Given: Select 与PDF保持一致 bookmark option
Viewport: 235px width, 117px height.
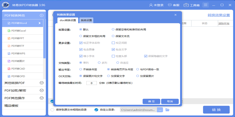Looking at the screenshot, I should click(x=137, y=69).
